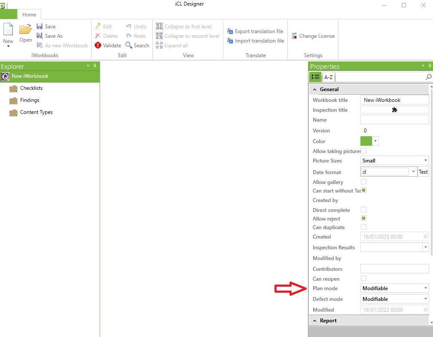Click Save As in iWorkbooks group

(54, 36)
